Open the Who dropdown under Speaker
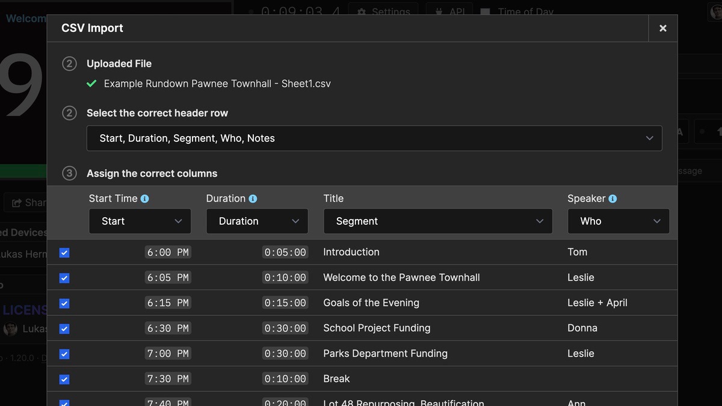 pos(618,221)
